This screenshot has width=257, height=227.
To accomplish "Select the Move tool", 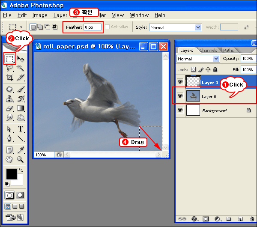I will (x=20, y=59).
